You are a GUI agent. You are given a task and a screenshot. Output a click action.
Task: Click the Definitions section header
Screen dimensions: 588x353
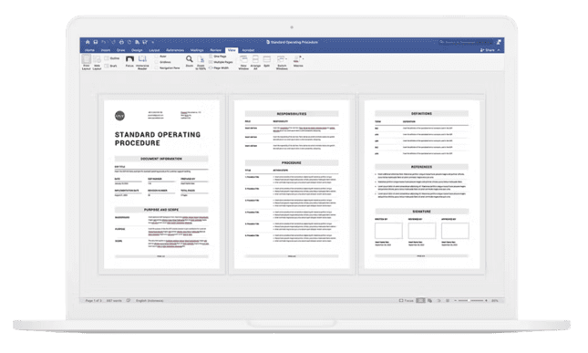click(x=421, y=113)
